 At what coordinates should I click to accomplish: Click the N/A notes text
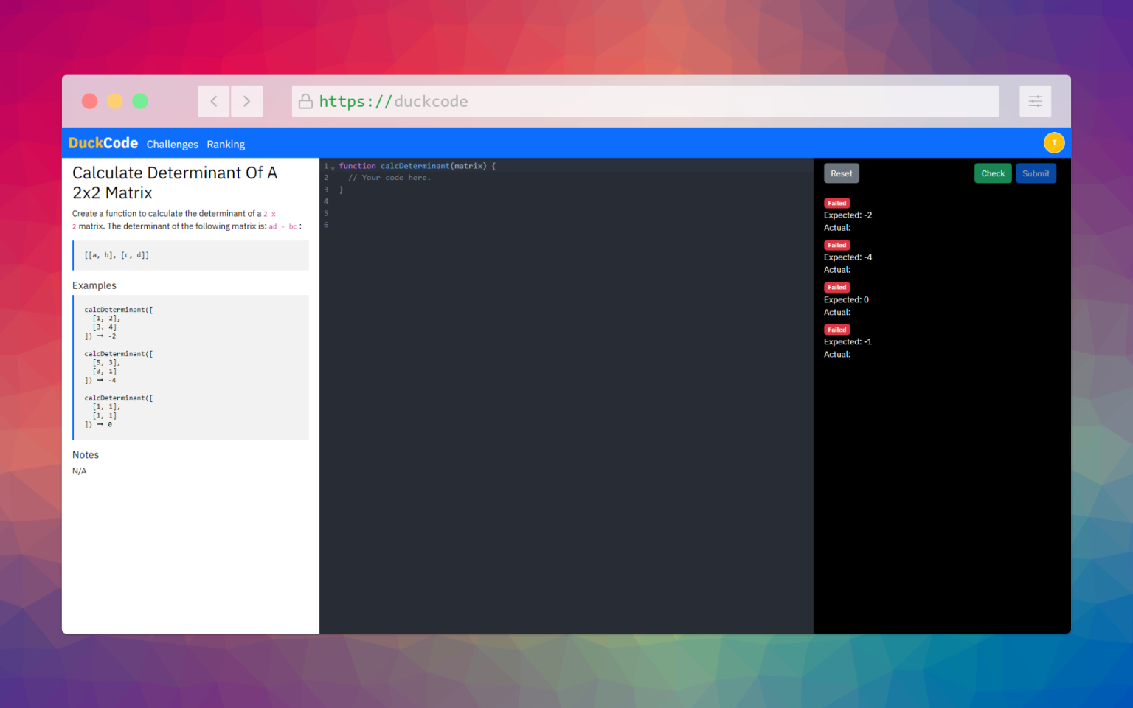[x=80, y=471]
